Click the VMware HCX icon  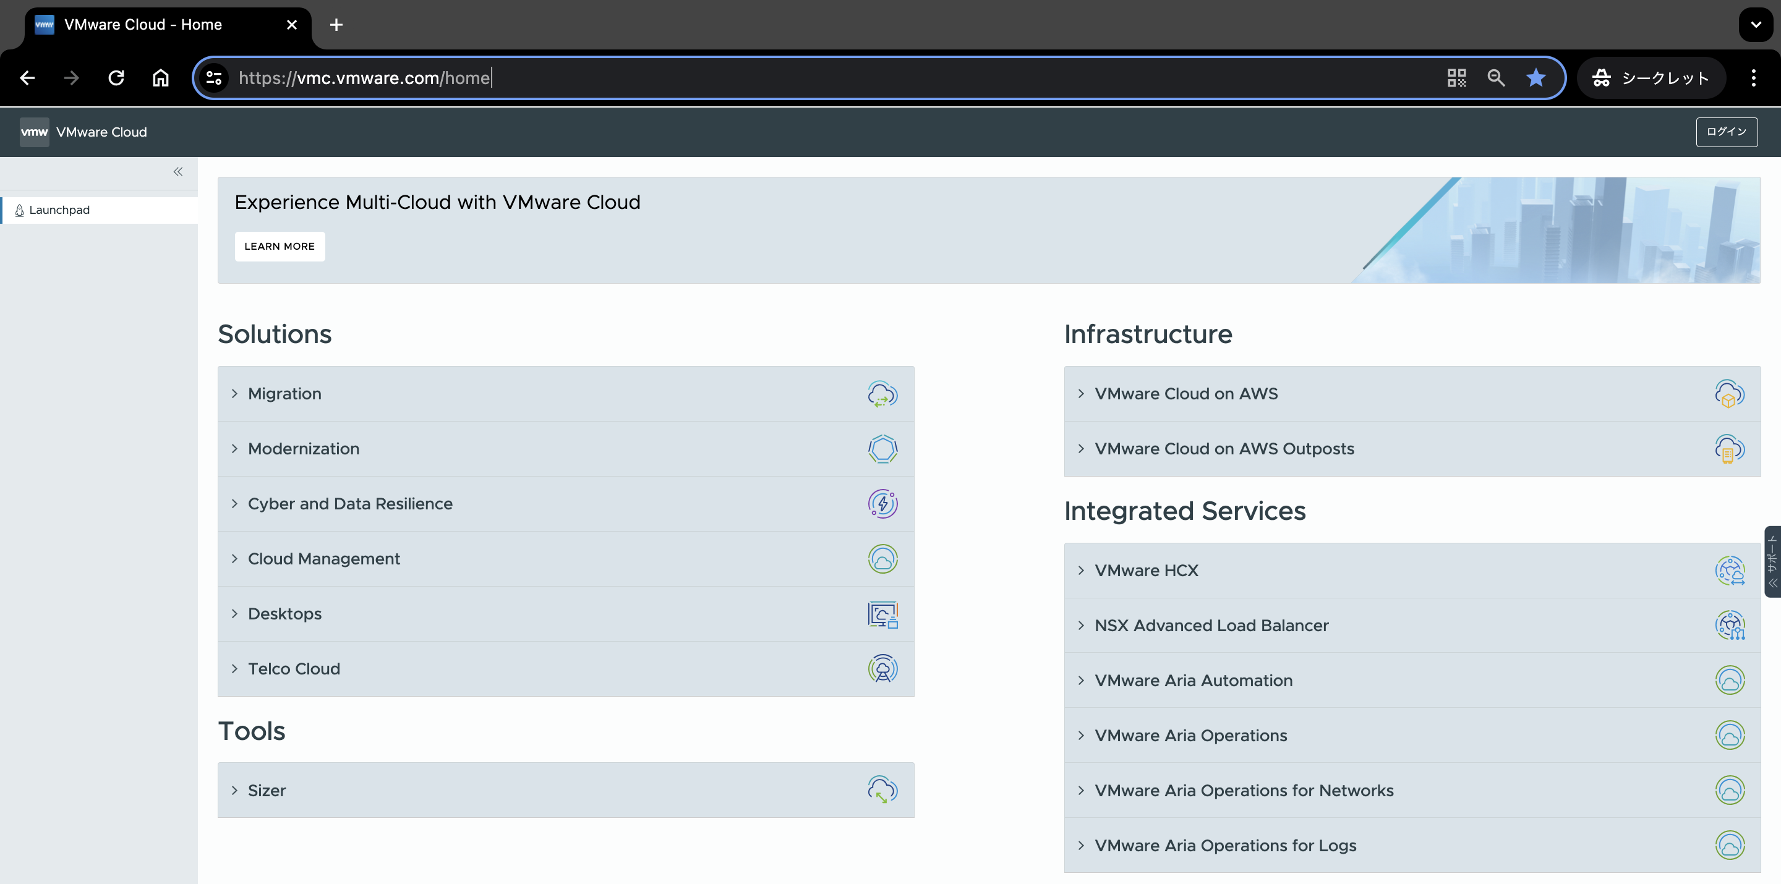tap(1729, 571)
